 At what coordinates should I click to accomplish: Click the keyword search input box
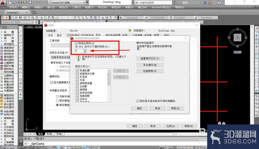(153, 3)
